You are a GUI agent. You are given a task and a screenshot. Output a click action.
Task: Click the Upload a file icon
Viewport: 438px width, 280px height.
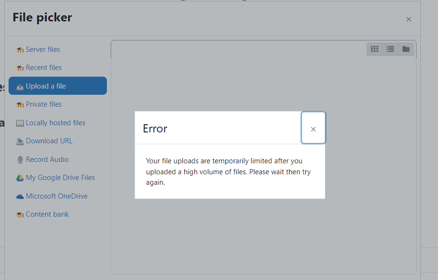coord(20,87)
